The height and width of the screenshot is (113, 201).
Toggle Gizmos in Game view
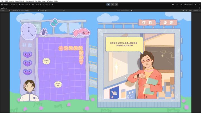(196, 11)
